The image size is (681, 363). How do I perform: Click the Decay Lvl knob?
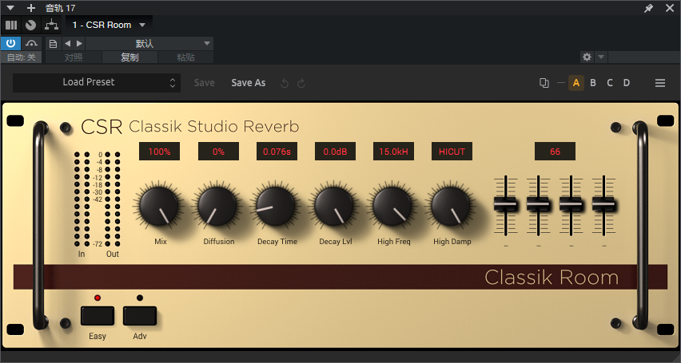pyautogui.click(x=334, y=206)
